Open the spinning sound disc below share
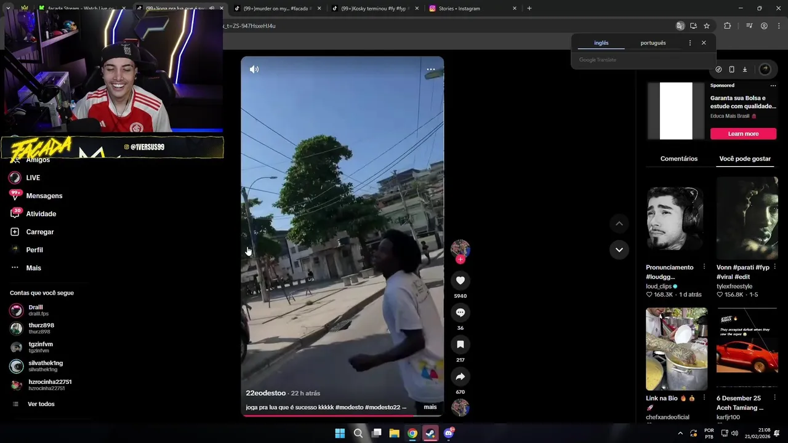This screenshot has width=788, height=443. (460, 407)
